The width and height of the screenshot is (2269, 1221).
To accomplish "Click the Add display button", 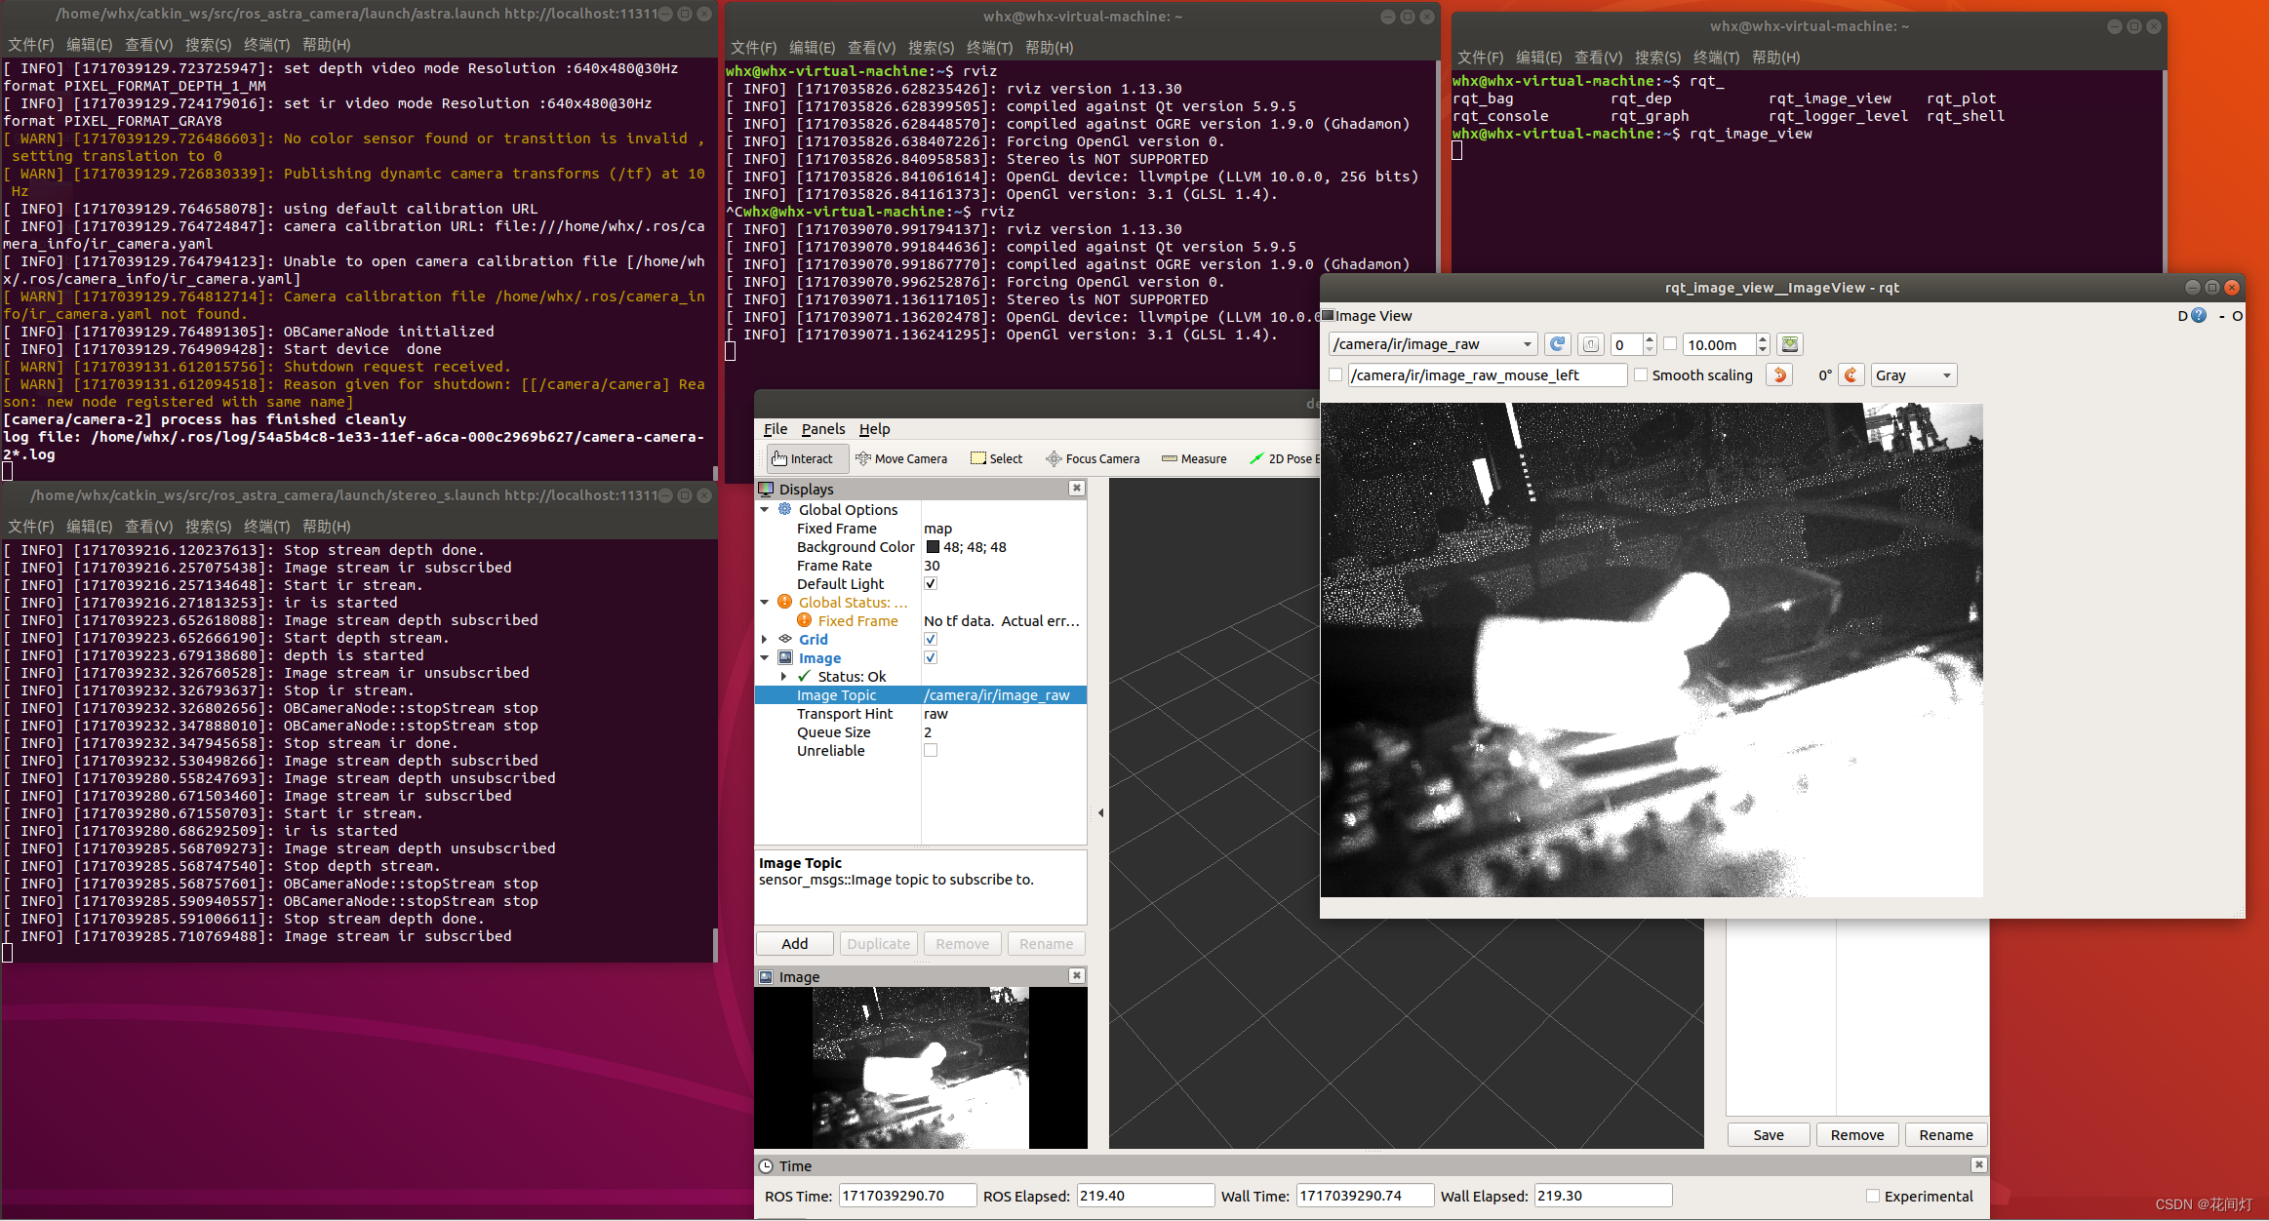I will point(795,944).
